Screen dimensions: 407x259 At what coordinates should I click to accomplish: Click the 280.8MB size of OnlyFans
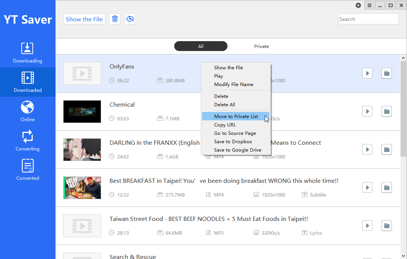pos(175,81)
